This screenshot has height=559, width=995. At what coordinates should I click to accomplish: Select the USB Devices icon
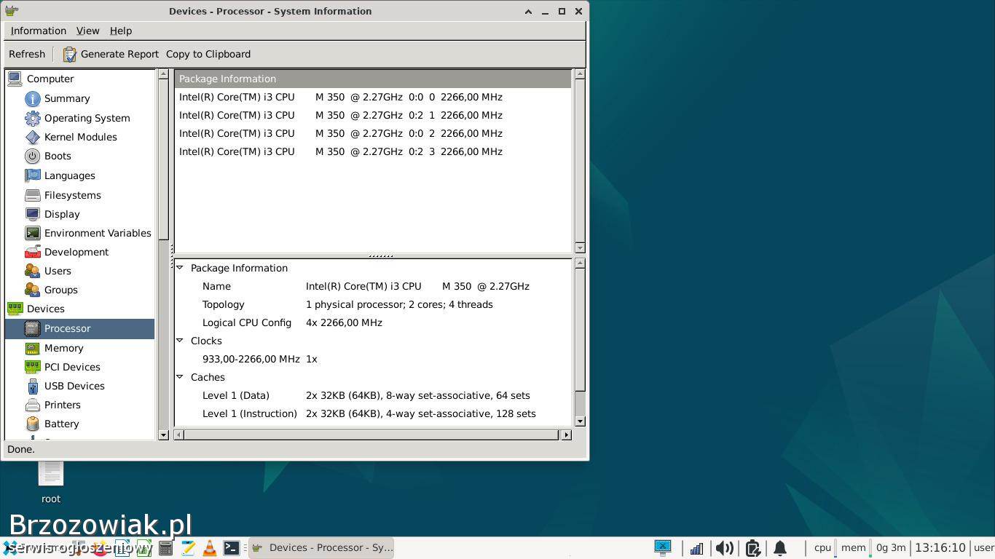click(x=32, y=386)
